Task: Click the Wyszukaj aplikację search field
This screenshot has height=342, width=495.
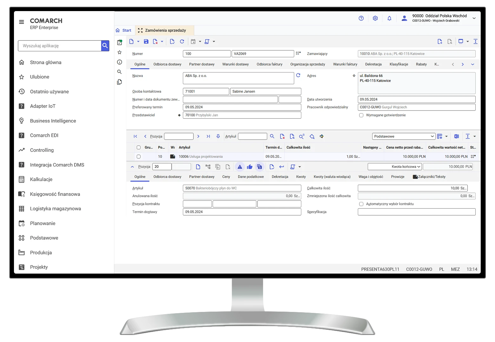Action: (60, 46)
